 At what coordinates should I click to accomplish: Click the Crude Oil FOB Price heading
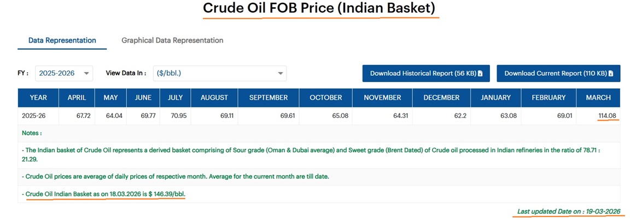pyautogui.click(x=320, y=9)
